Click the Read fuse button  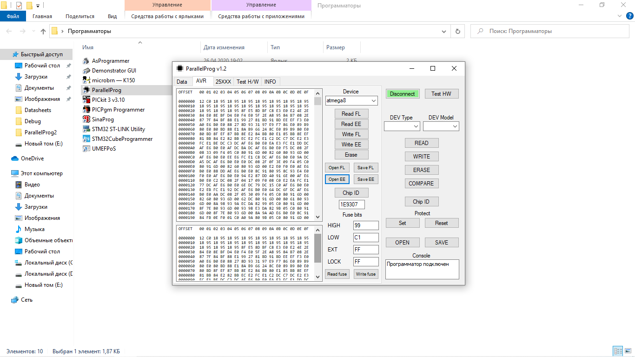coord(337,274)
